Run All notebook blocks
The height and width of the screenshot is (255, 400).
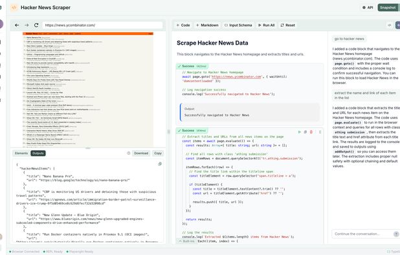[266, 25]
